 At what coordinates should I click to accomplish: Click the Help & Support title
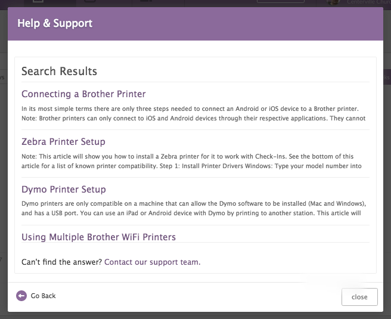click(55, 23)
